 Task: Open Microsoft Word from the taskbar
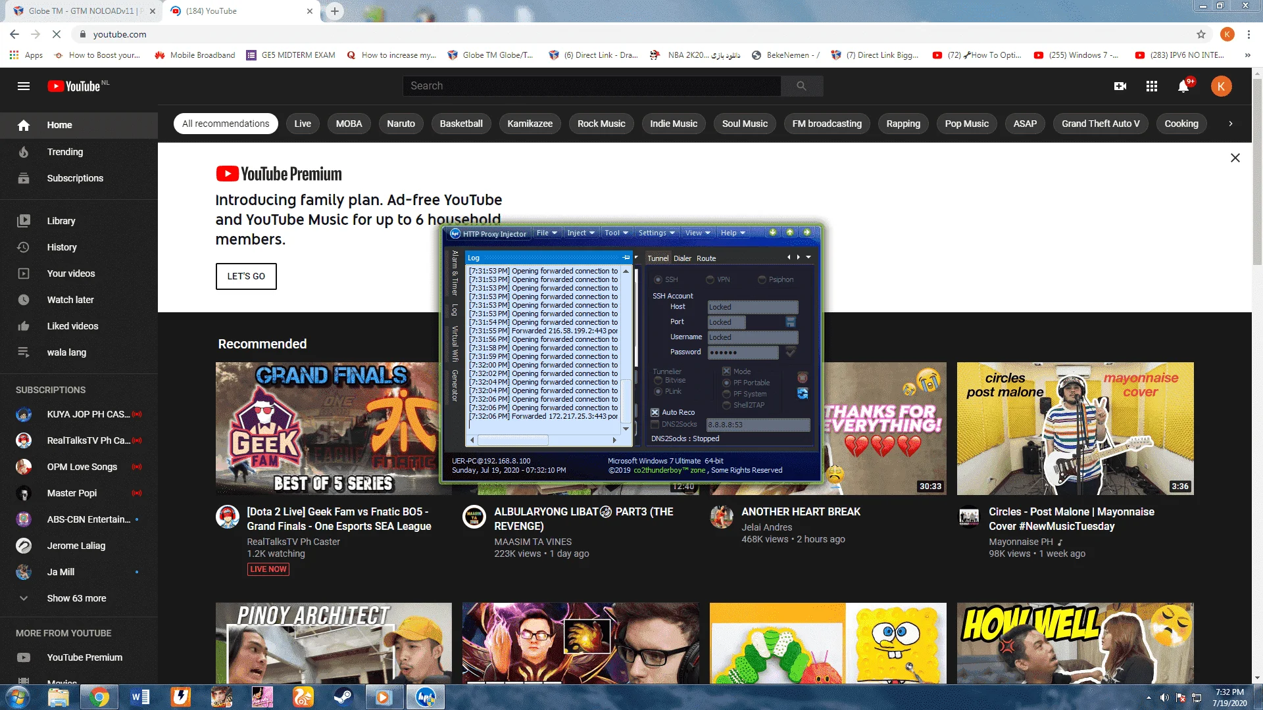140,697
